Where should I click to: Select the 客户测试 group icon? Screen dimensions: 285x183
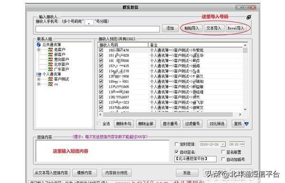(x=50, y=79)
